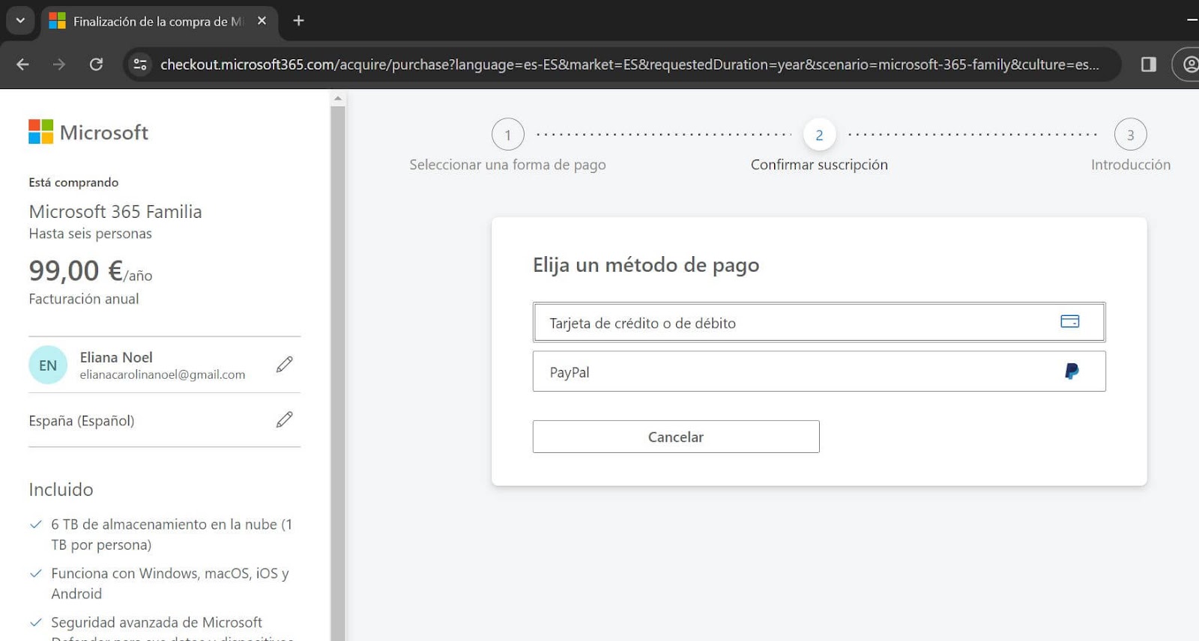Click Confirmar suscripción step label
The height and width of the screenshot is (641, 1199).
point(819,165)
